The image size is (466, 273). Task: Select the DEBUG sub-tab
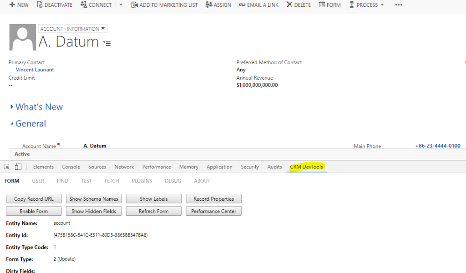tap(173, 181)
